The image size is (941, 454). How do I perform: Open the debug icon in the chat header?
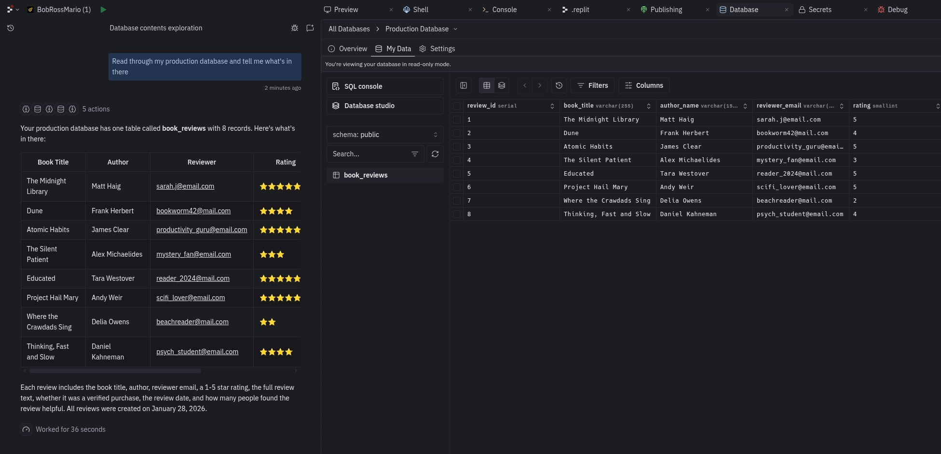[295, 28]
